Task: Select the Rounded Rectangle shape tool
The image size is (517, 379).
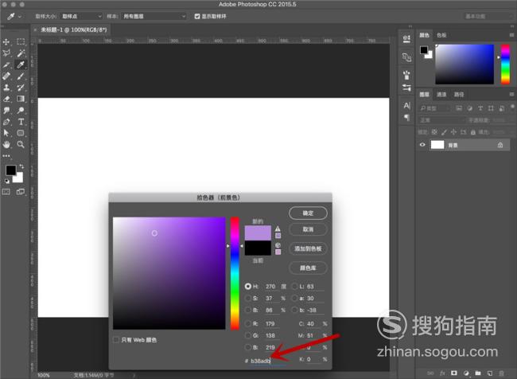Action: [x=21, y=133]
